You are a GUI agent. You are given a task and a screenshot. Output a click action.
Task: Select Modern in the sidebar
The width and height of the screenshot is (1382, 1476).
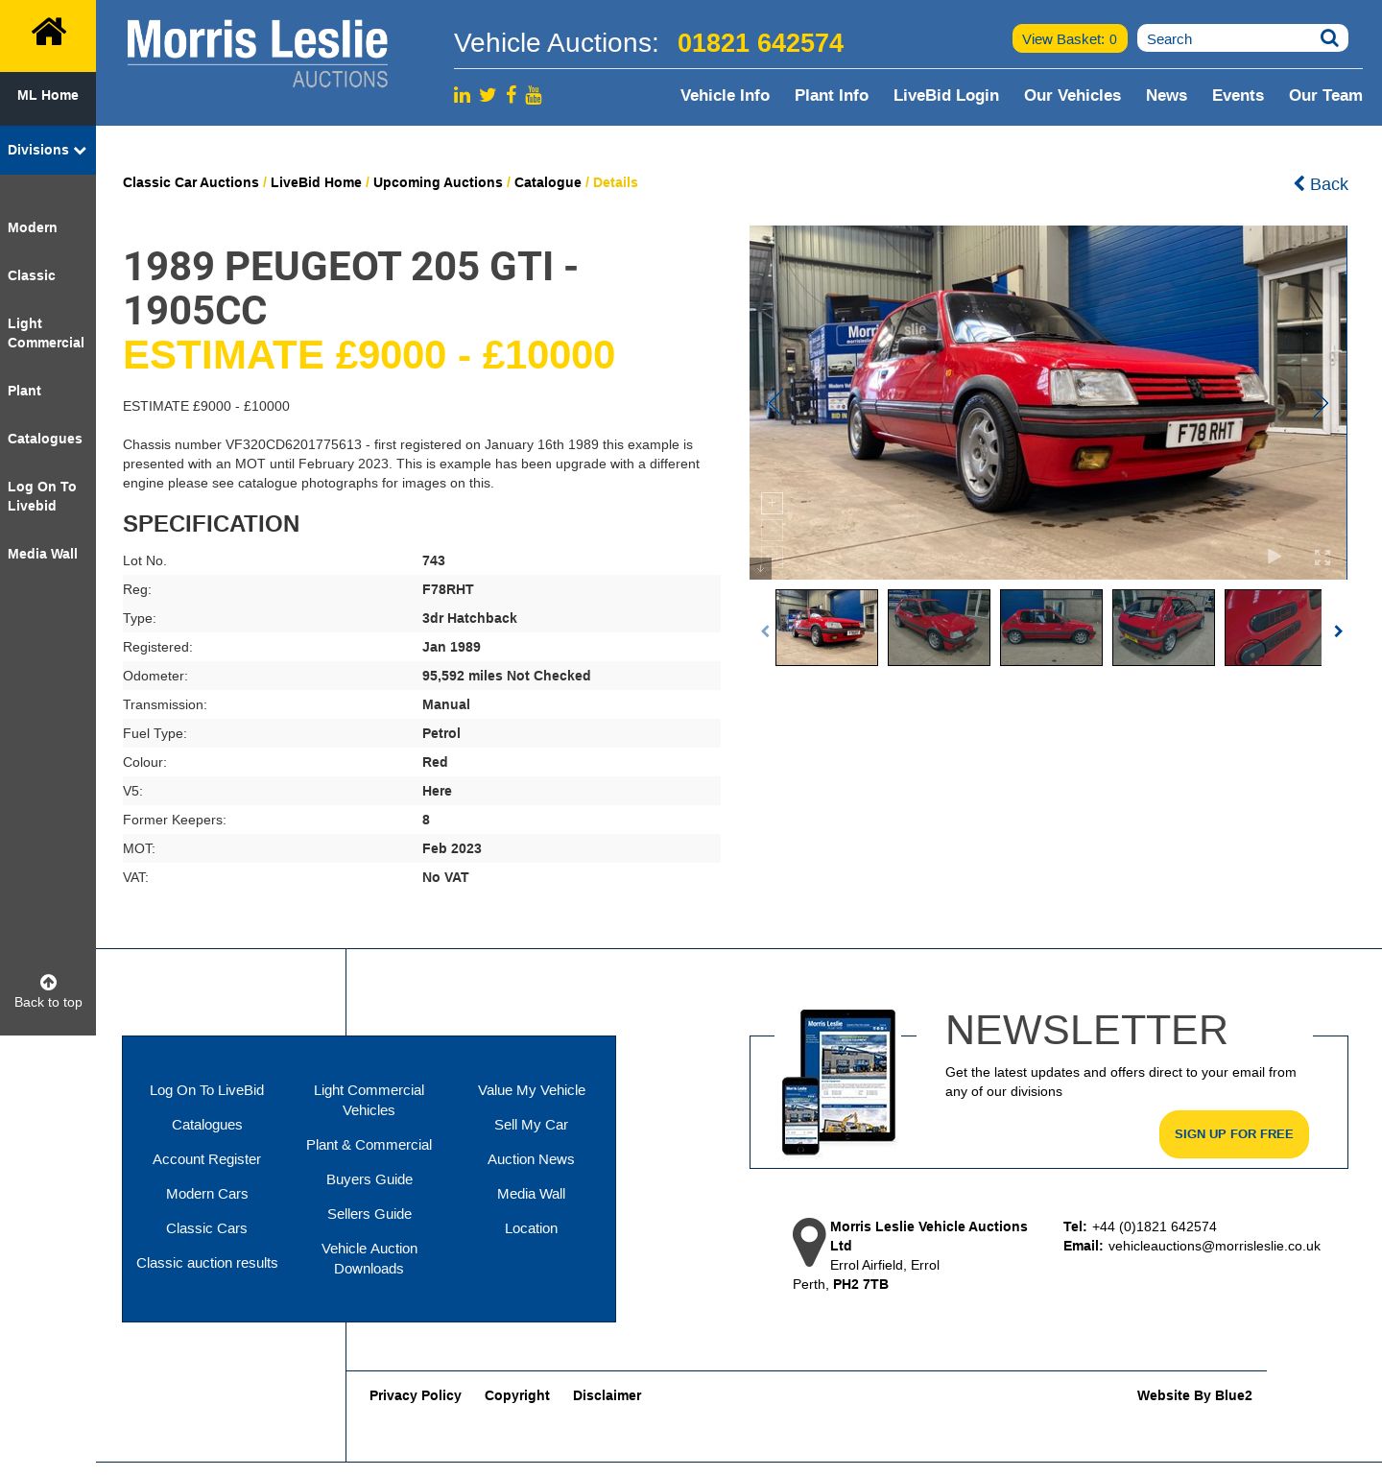tap(33, 227)
